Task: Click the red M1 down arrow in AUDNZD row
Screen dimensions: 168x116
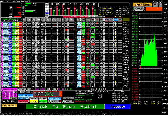Action: point(88,29)
